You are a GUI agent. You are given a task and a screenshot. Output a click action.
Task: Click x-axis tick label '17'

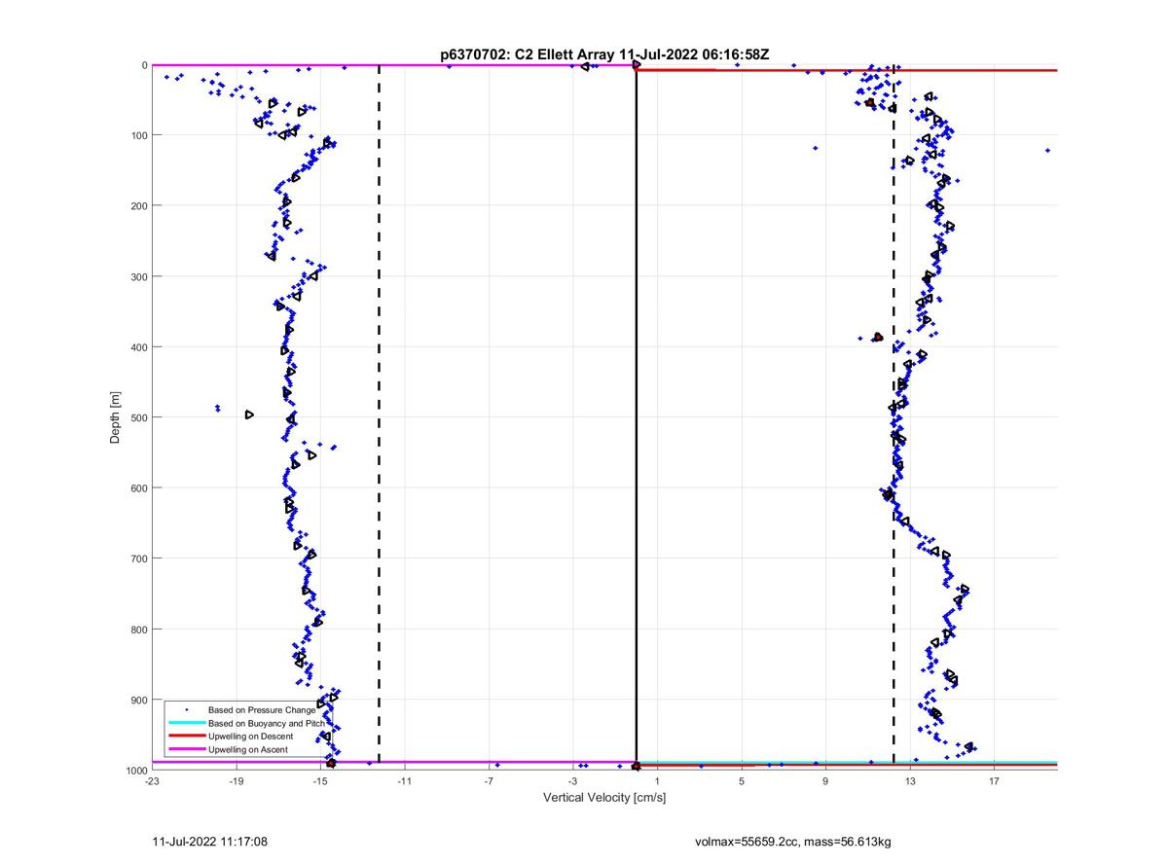994,780
